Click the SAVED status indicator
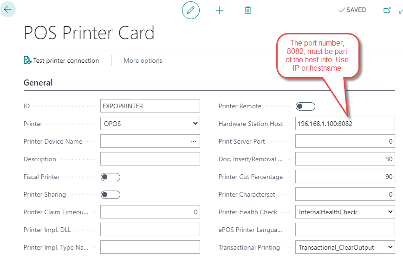Viewport: 403px width, 258px height. point(352,10)
